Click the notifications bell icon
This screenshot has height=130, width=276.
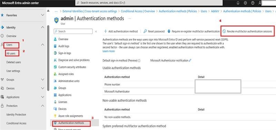238,3
